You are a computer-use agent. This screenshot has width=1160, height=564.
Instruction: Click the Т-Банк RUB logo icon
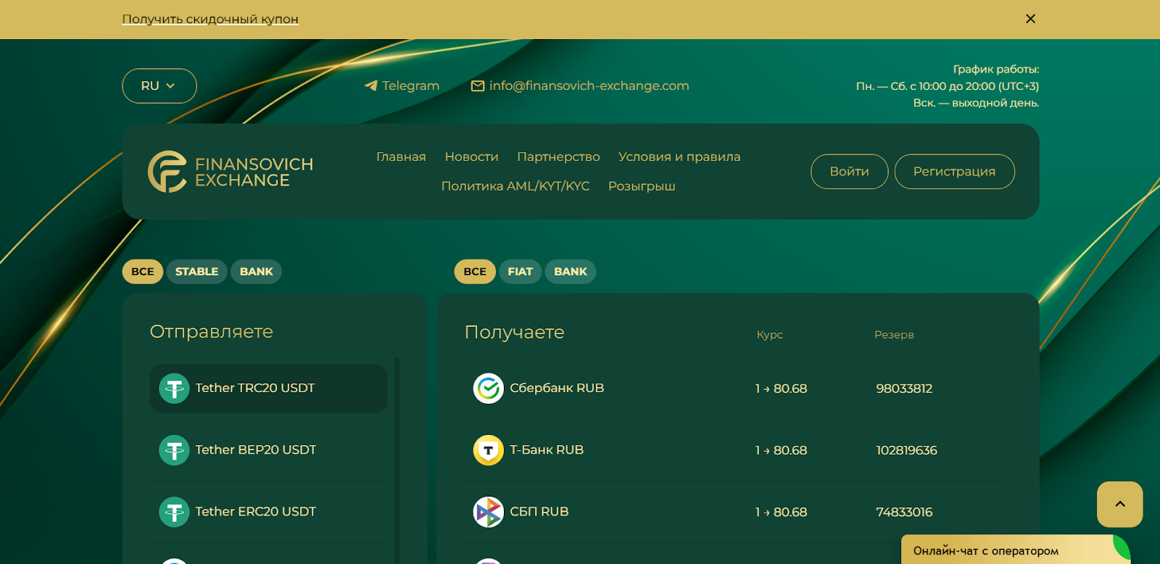tap(489, 450)
